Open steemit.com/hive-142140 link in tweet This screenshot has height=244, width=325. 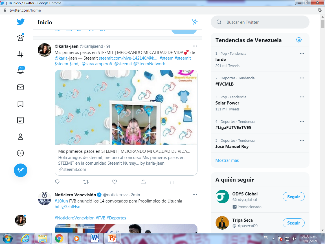point(128,58)
